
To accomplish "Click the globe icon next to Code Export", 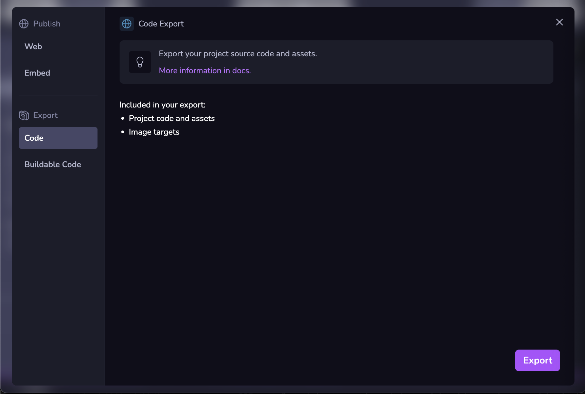I will pyautogui.click(x=127, y=24).
